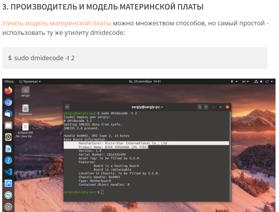Click the 'Version: 1.0' line

(x=90, y=151)
